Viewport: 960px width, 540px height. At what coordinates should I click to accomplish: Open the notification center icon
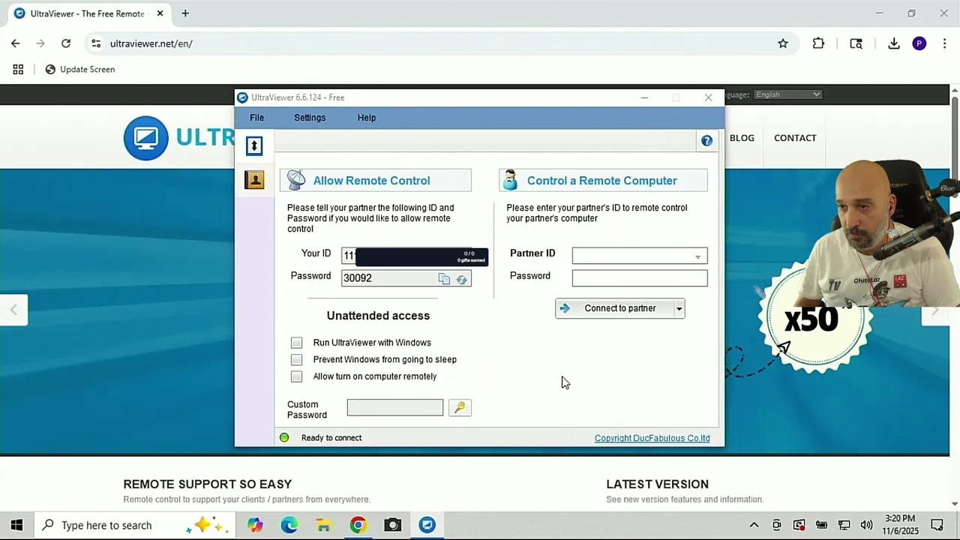937,525
